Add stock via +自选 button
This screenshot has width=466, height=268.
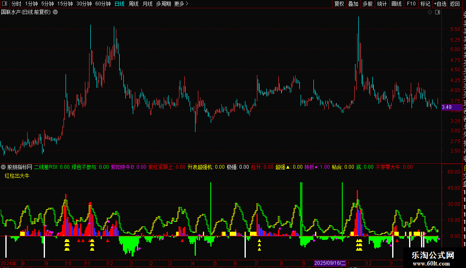[440, 4]
